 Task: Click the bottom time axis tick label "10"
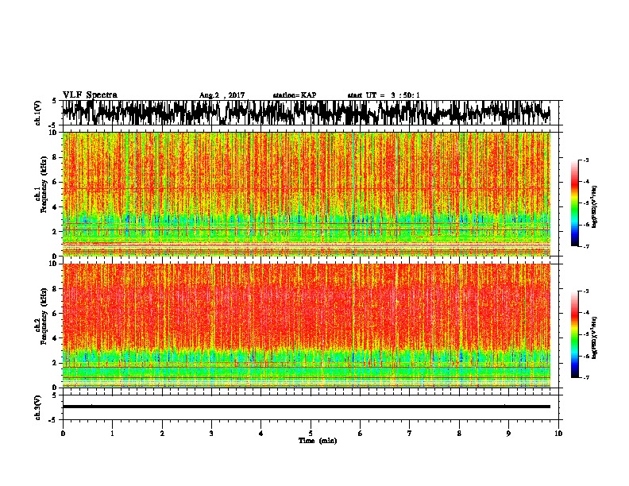point(558,434)
